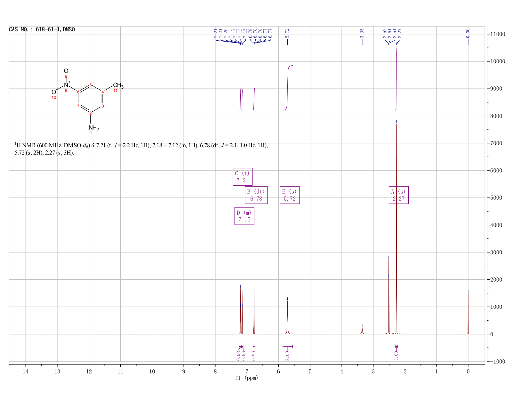Click red atom number 10 below oxygen
This screenshot has height=408, width=528.
54,98
